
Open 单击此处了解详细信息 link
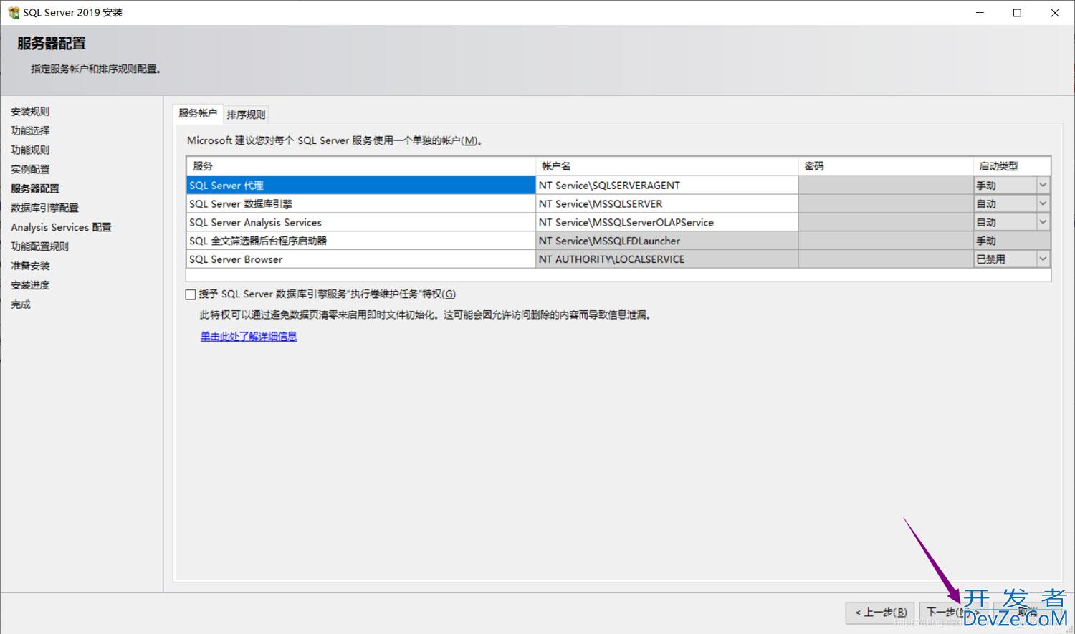[249, 336]
